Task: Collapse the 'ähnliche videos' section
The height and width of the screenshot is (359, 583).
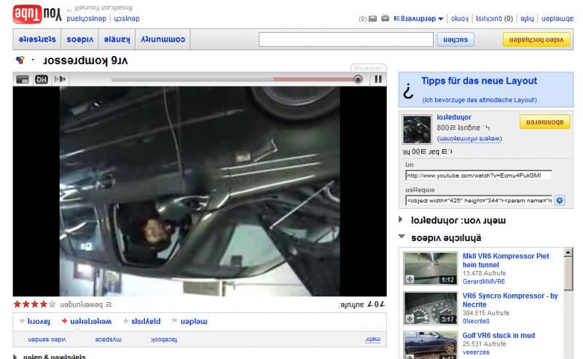Action: [x=402, y=237]
